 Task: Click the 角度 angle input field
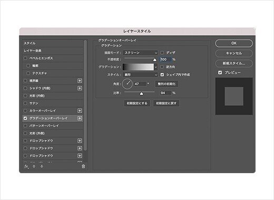tap(140, 84)
